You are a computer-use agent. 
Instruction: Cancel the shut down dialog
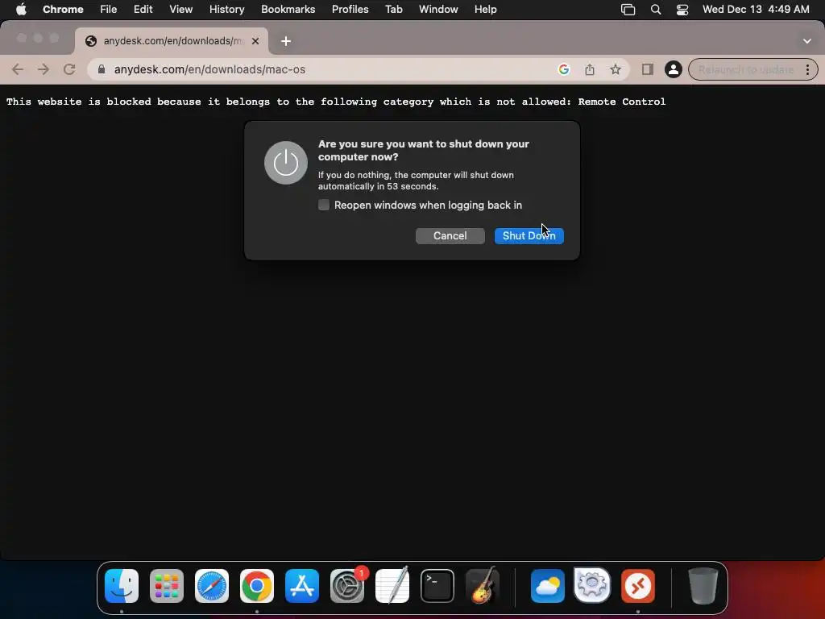coord(450,236)
